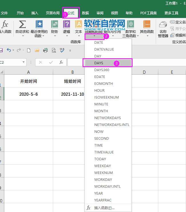Click the Spelling check icon
Screen dimensions: 186x212
pyautogui.click(x=62, y=50)
